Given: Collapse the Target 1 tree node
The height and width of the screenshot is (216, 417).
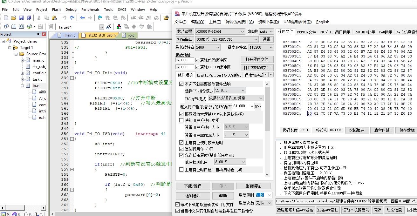Looking at the screenshot, I should coord(10,48).
